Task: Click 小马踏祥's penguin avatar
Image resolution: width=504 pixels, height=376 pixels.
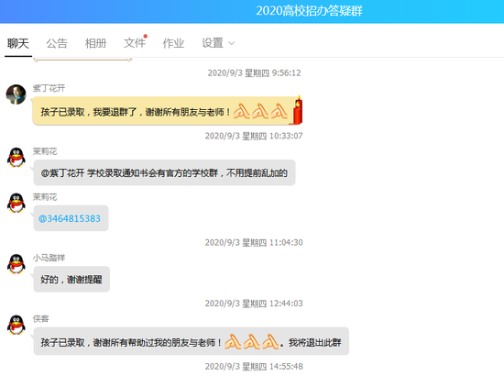Action: (16, 264)
